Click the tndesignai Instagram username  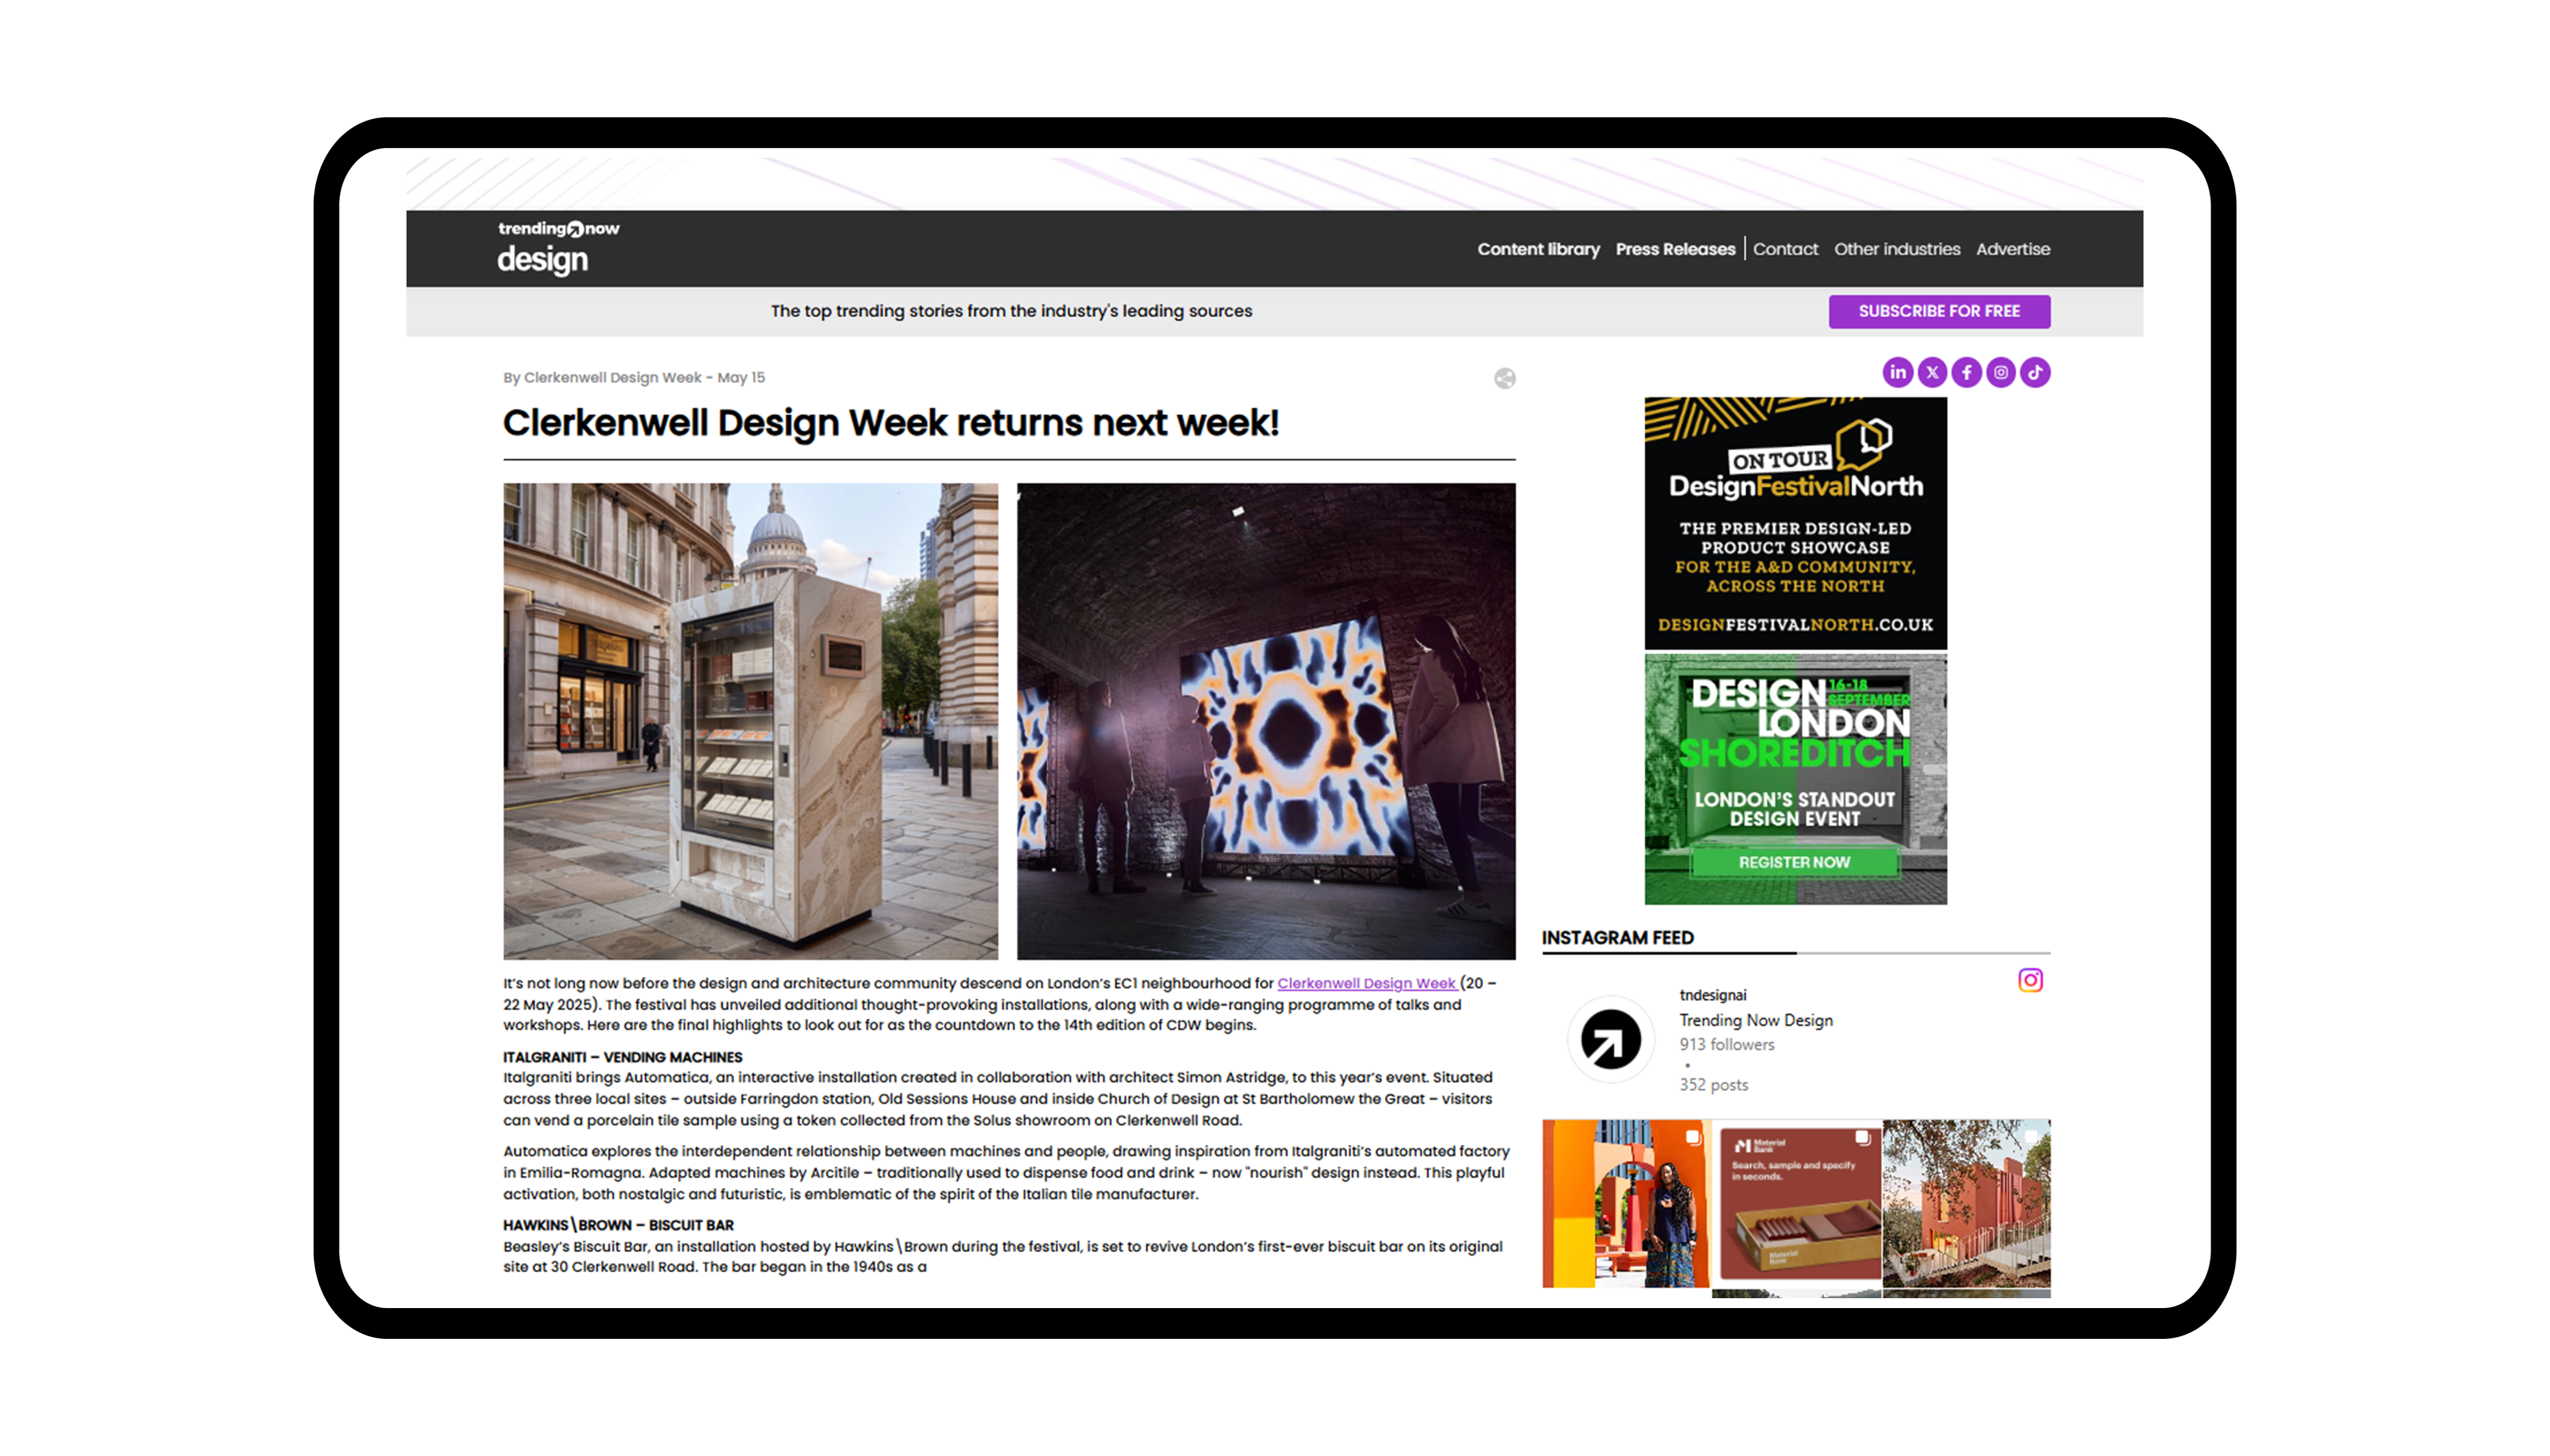pos(1712,995)
